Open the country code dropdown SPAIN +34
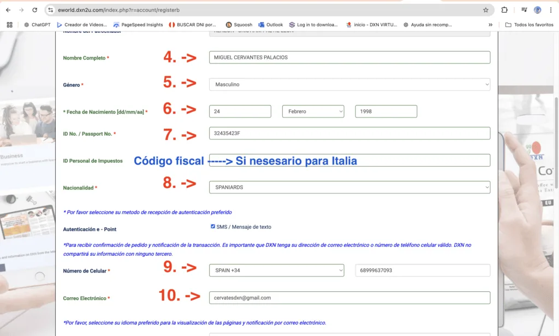 click(276, 270)
